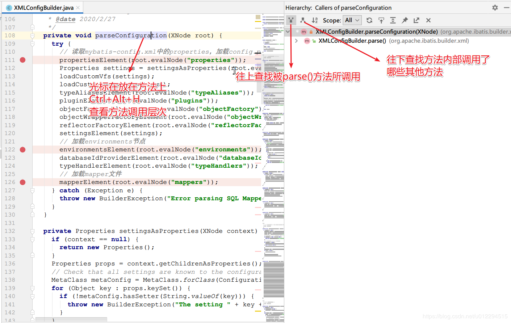511x323 pixels.
Task: Collapse the parseConfiguration(XNode) tree node
Action: click(x=288, y=32)
